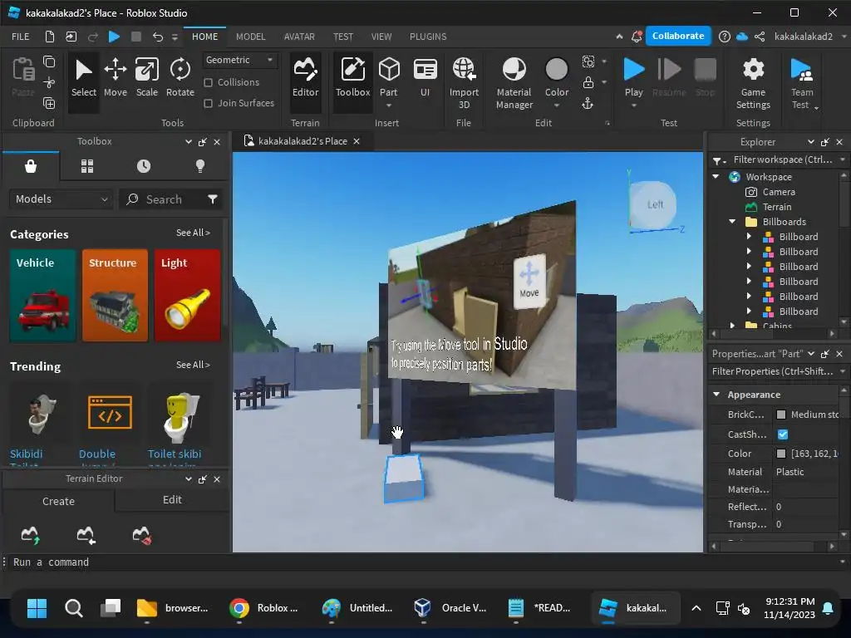The image size is (851, 638).
Task: Click the lock icon in Edit group
Action: tap(588, 82)
